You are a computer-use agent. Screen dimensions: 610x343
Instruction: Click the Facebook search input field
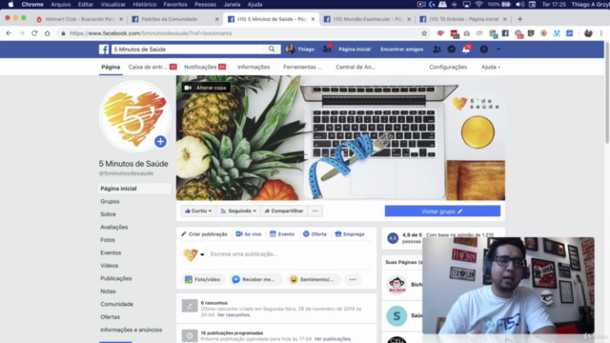[x=188, y=49]
